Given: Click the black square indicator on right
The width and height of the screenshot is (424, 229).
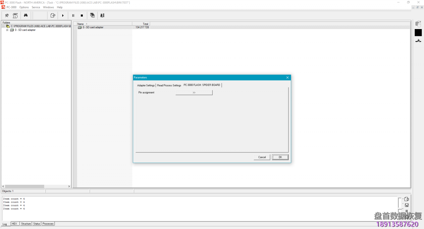Looking at the screenshot, I should 418,32.
